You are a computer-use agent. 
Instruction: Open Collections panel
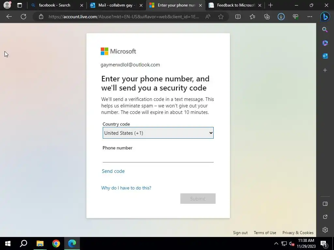pyautogui.click(x=267, y=17)
